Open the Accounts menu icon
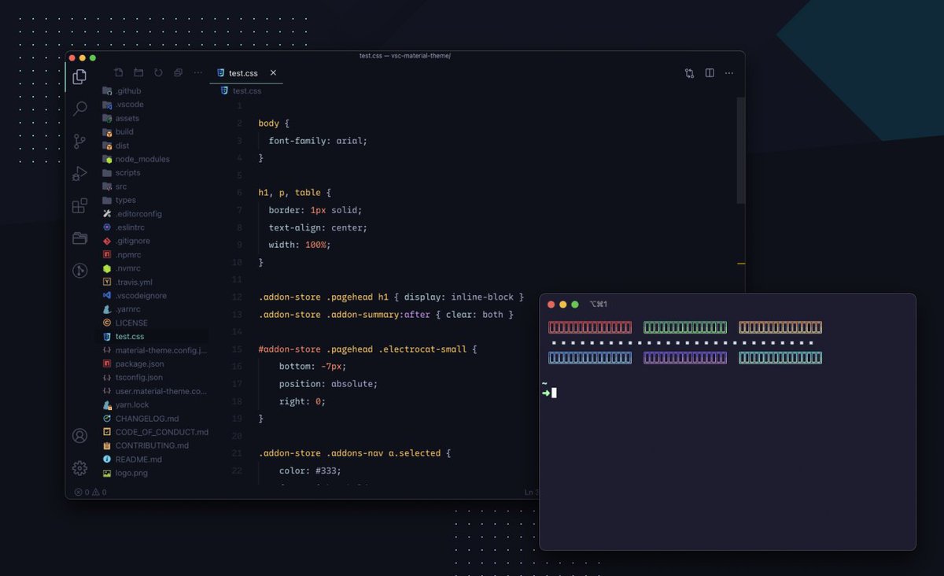944x576 pixels. pyautogui.click(x=79, y=435)
